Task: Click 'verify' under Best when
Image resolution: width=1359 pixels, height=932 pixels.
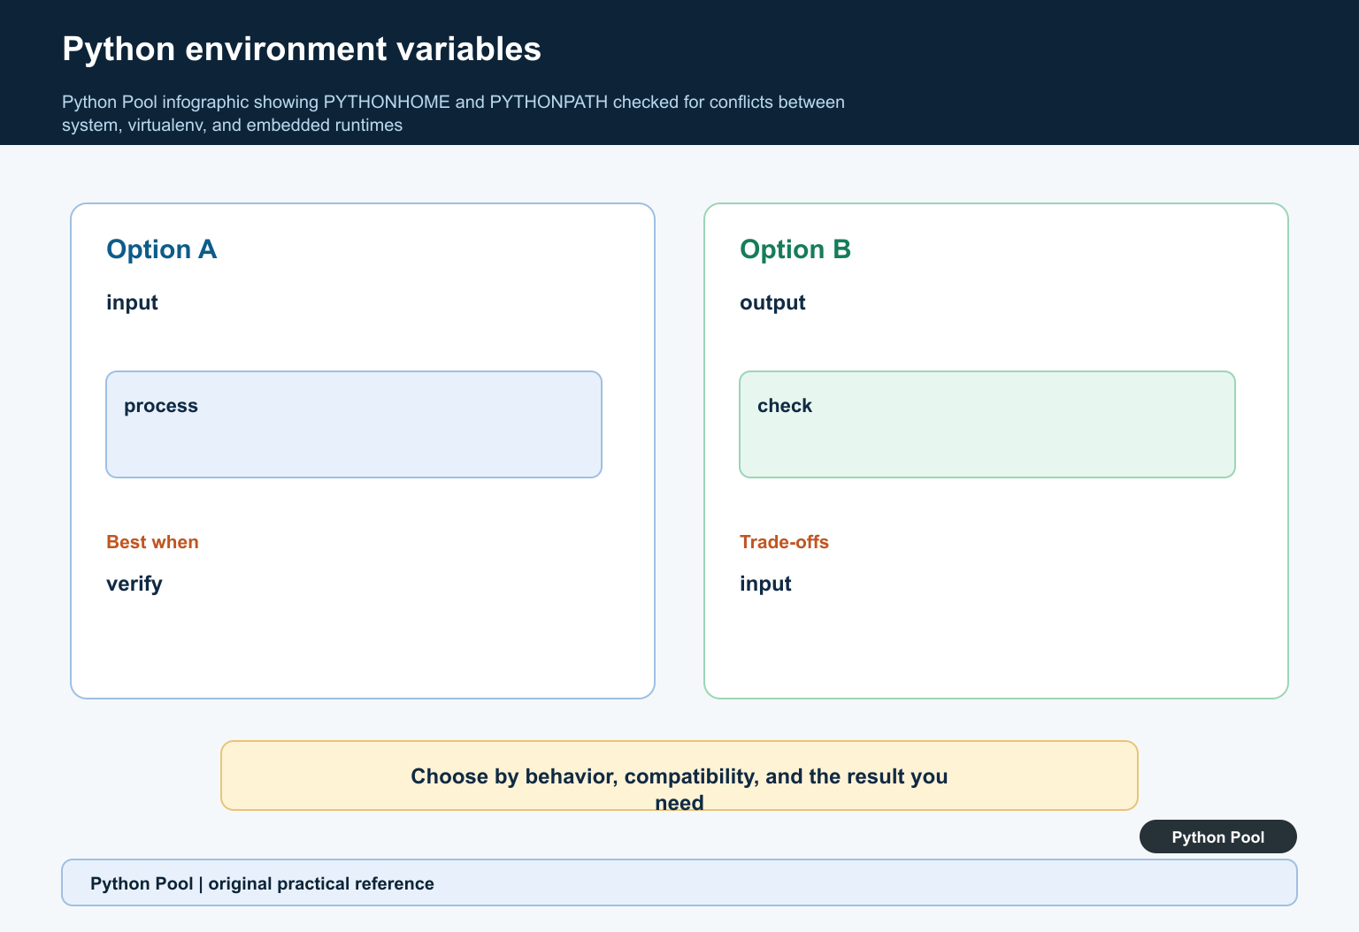Action: [134, 584]
